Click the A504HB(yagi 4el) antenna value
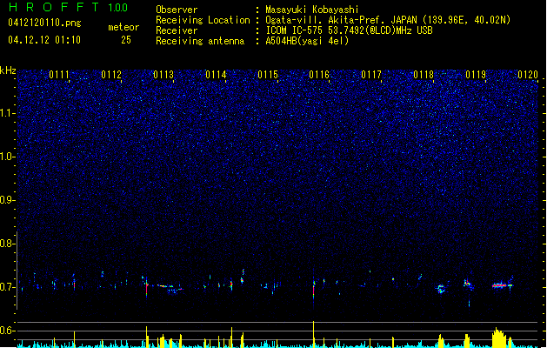Screen dimensions: 547x348 pos(307,41)
